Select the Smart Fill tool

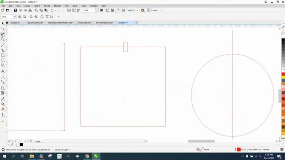click(3, 109)
